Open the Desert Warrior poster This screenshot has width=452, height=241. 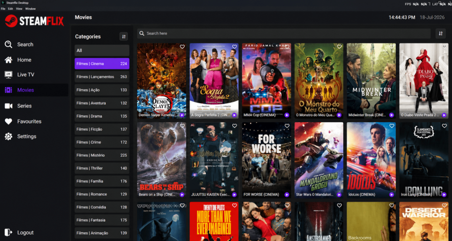coord(424,221)
